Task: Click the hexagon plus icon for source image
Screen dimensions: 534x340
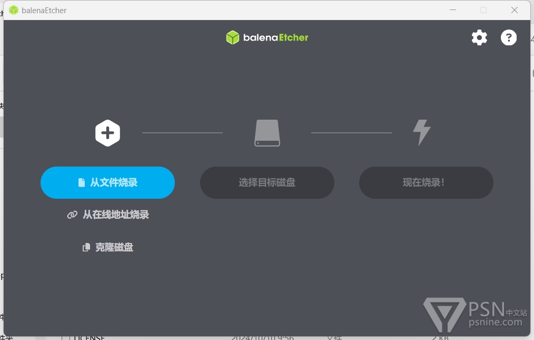Action: tap(107, 133)
